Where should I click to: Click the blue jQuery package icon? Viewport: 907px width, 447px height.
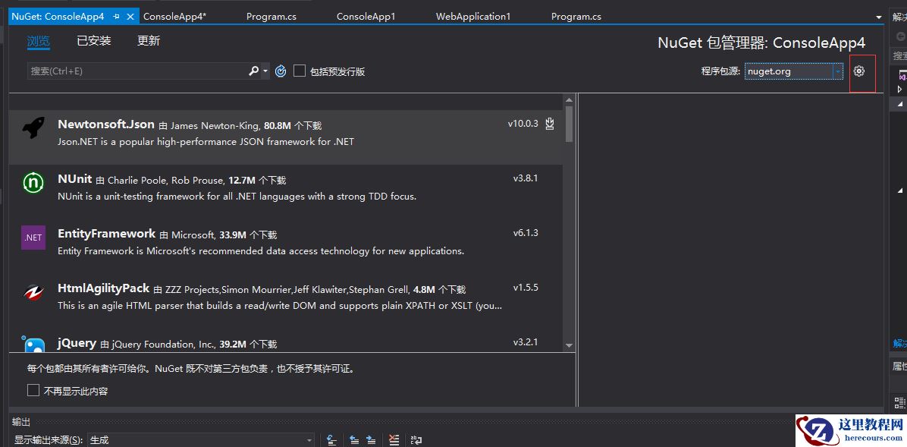(x=33, y=343)
